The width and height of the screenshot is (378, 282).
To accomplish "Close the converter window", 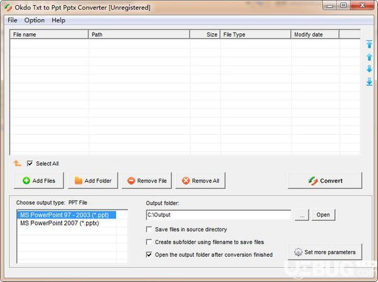I will click(x=362, y=5).
